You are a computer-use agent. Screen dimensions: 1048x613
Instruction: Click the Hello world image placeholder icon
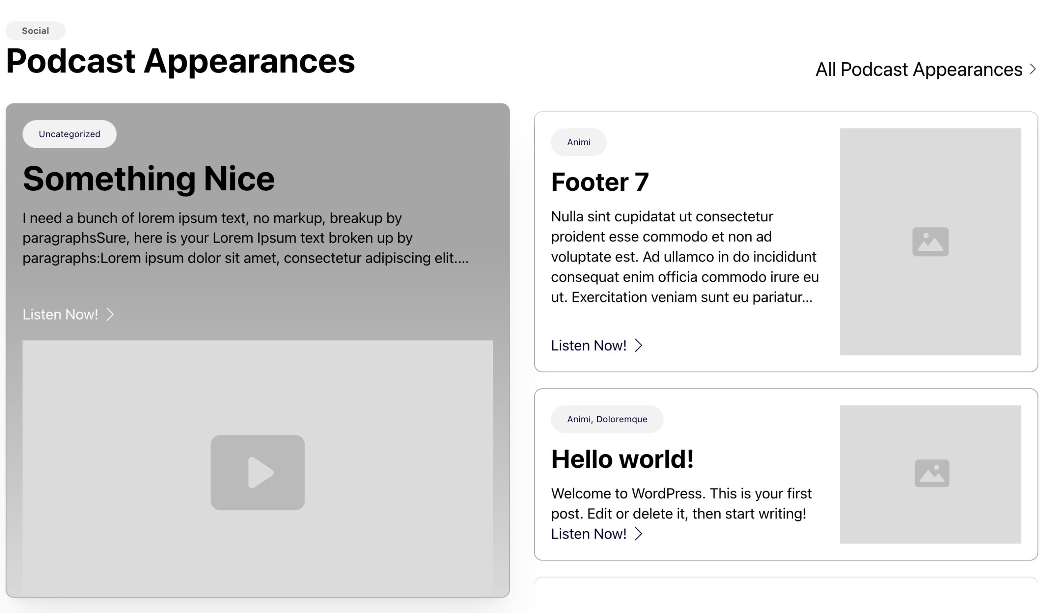point(932,473)
